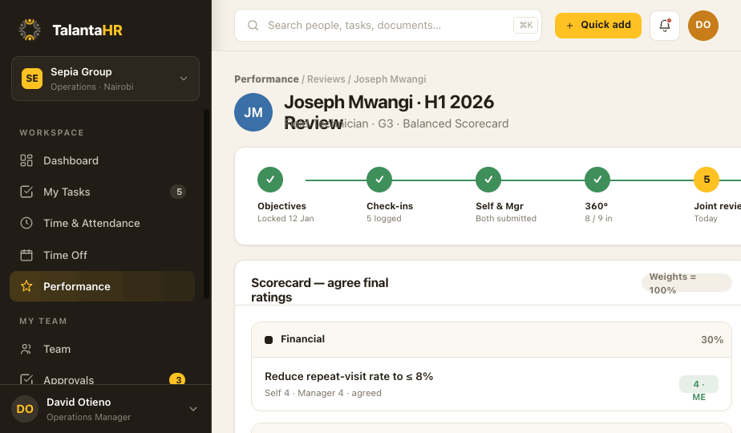Viewport: 741px width, 433px height.
Task: Click the Time Off calendar icon
Action: 26,255
